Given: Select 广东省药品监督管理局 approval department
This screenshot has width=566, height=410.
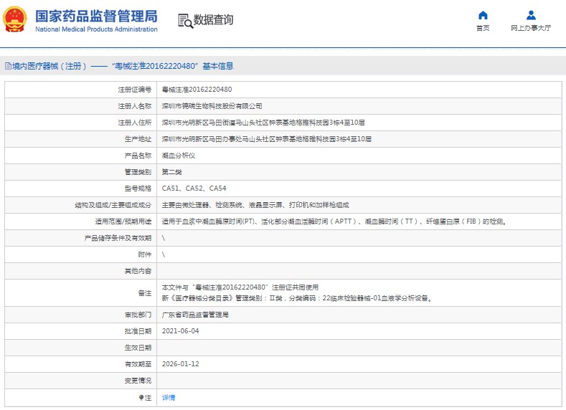Looking at the screenshot, I should coord(195,315).
